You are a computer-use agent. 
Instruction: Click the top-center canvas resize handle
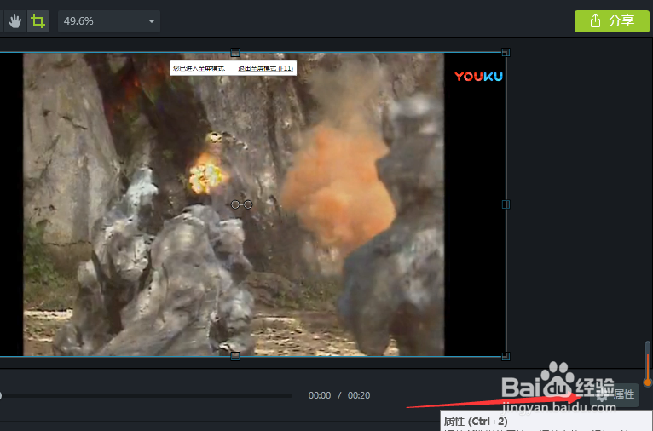[x=235, y=53]
